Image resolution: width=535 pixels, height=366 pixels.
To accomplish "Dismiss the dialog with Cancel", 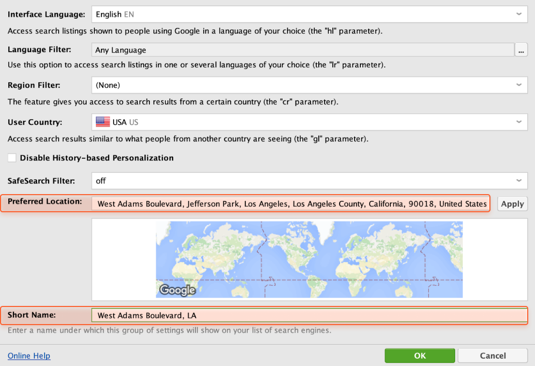I will [492, 356].
